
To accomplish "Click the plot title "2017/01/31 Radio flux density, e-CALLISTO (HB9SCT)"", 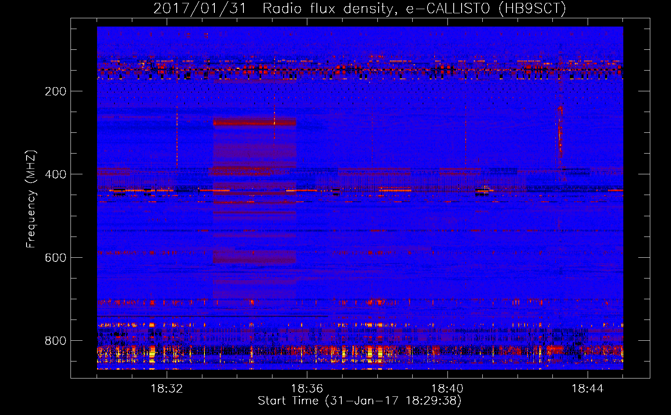I will point(360,9).
